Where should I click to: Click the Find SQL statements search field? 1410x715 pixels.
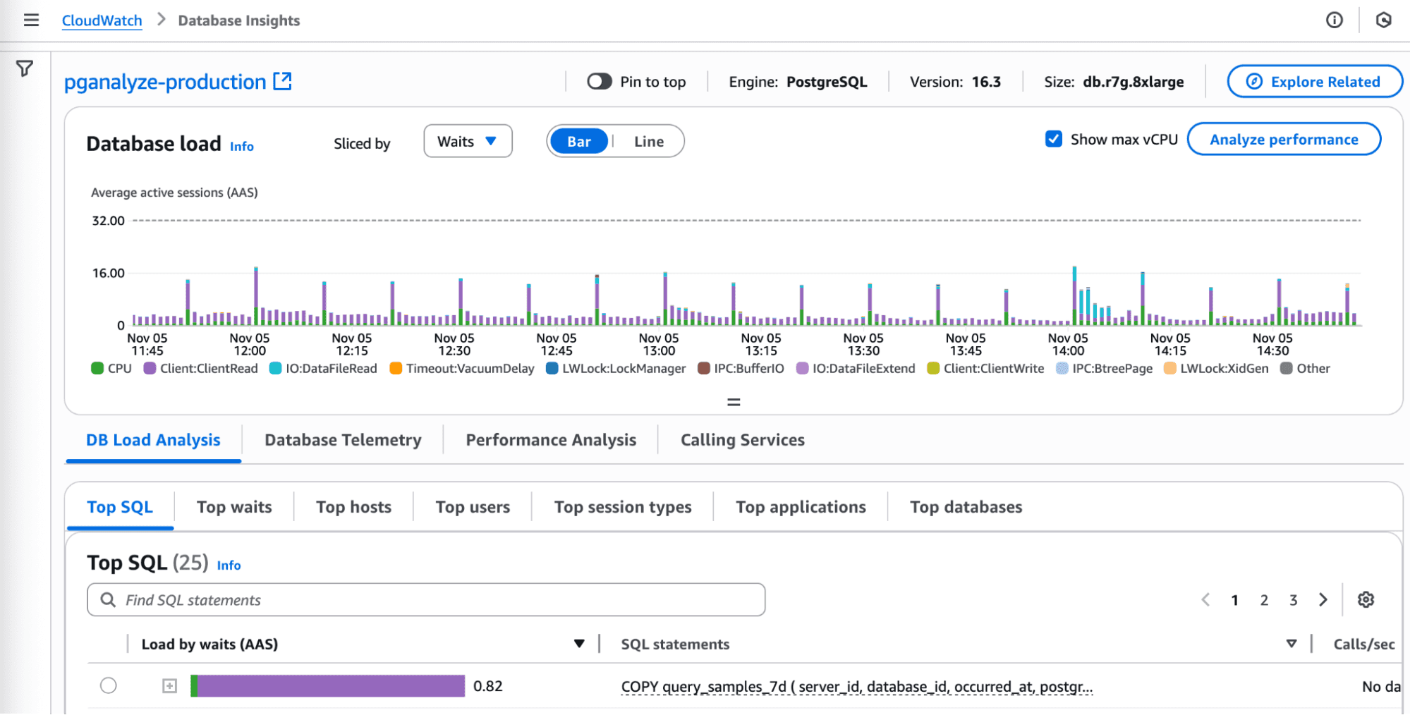(426, 600)
